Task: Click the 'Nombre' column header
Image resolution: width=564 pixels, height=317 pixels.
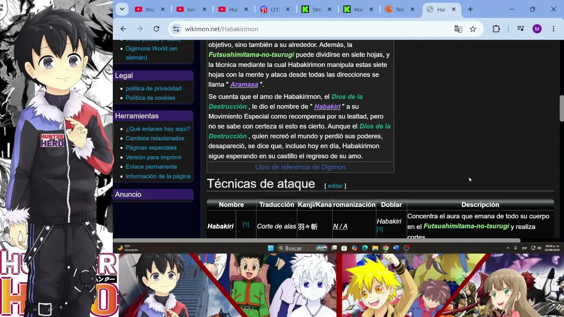Action: point(231,205)
